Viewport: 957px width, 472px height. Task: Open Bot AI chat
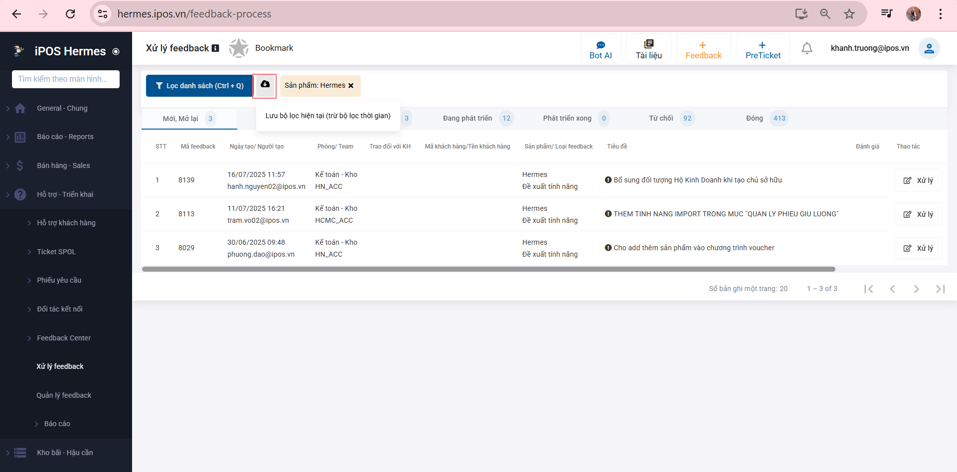click(601, 49)
